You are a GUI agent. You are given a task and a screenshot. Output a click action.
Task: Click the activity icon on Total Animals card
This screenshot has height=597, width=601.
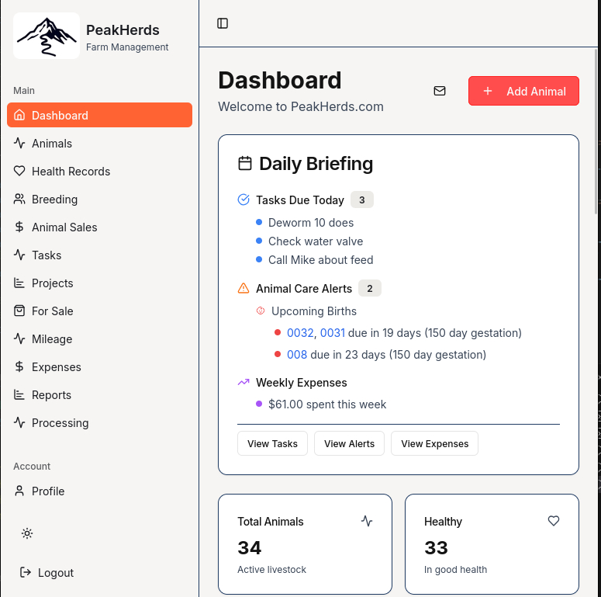click(x=367, y=521)
